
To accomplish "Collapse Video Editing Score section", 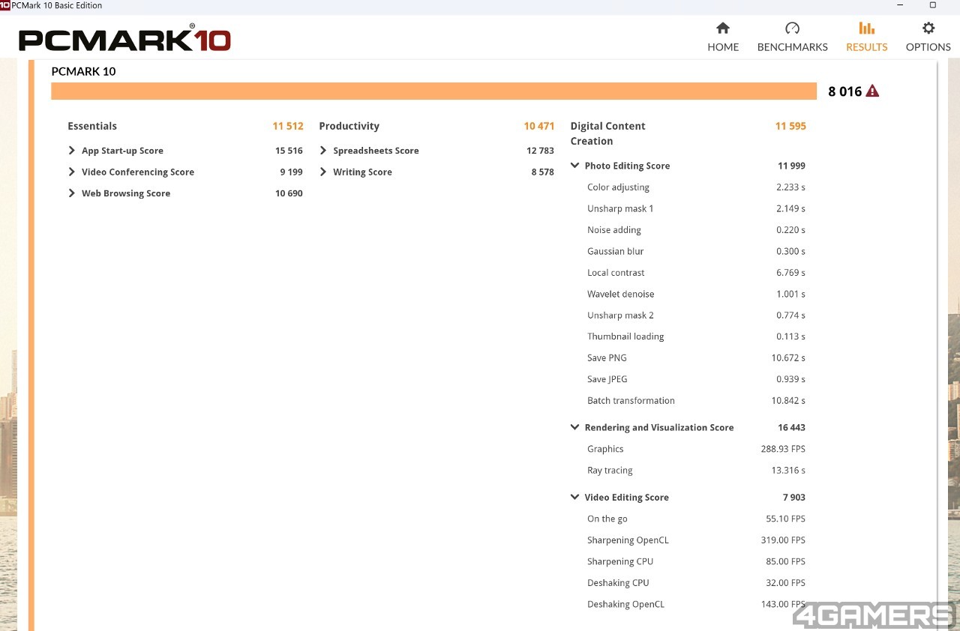I will [574, 497].
